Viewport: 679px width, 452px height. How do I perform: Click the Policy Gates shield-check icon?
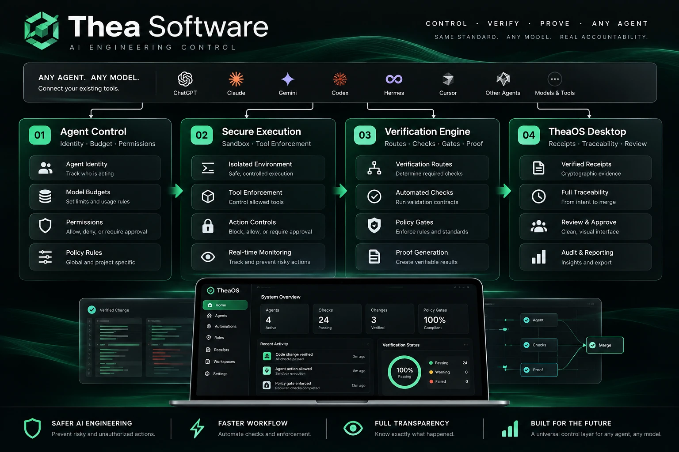pyautogui.click(x=374, y=226)
